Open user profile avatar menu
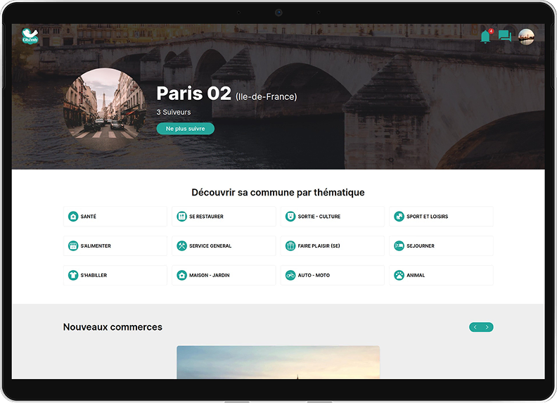This screenshot has width=557, height=403. tap(526, 37)
